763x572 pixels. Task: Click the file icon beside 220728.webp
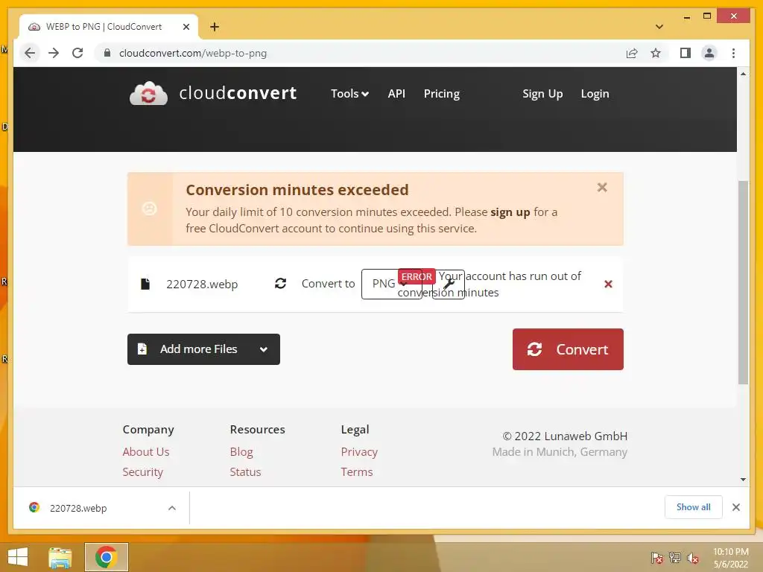click(145, 284)
